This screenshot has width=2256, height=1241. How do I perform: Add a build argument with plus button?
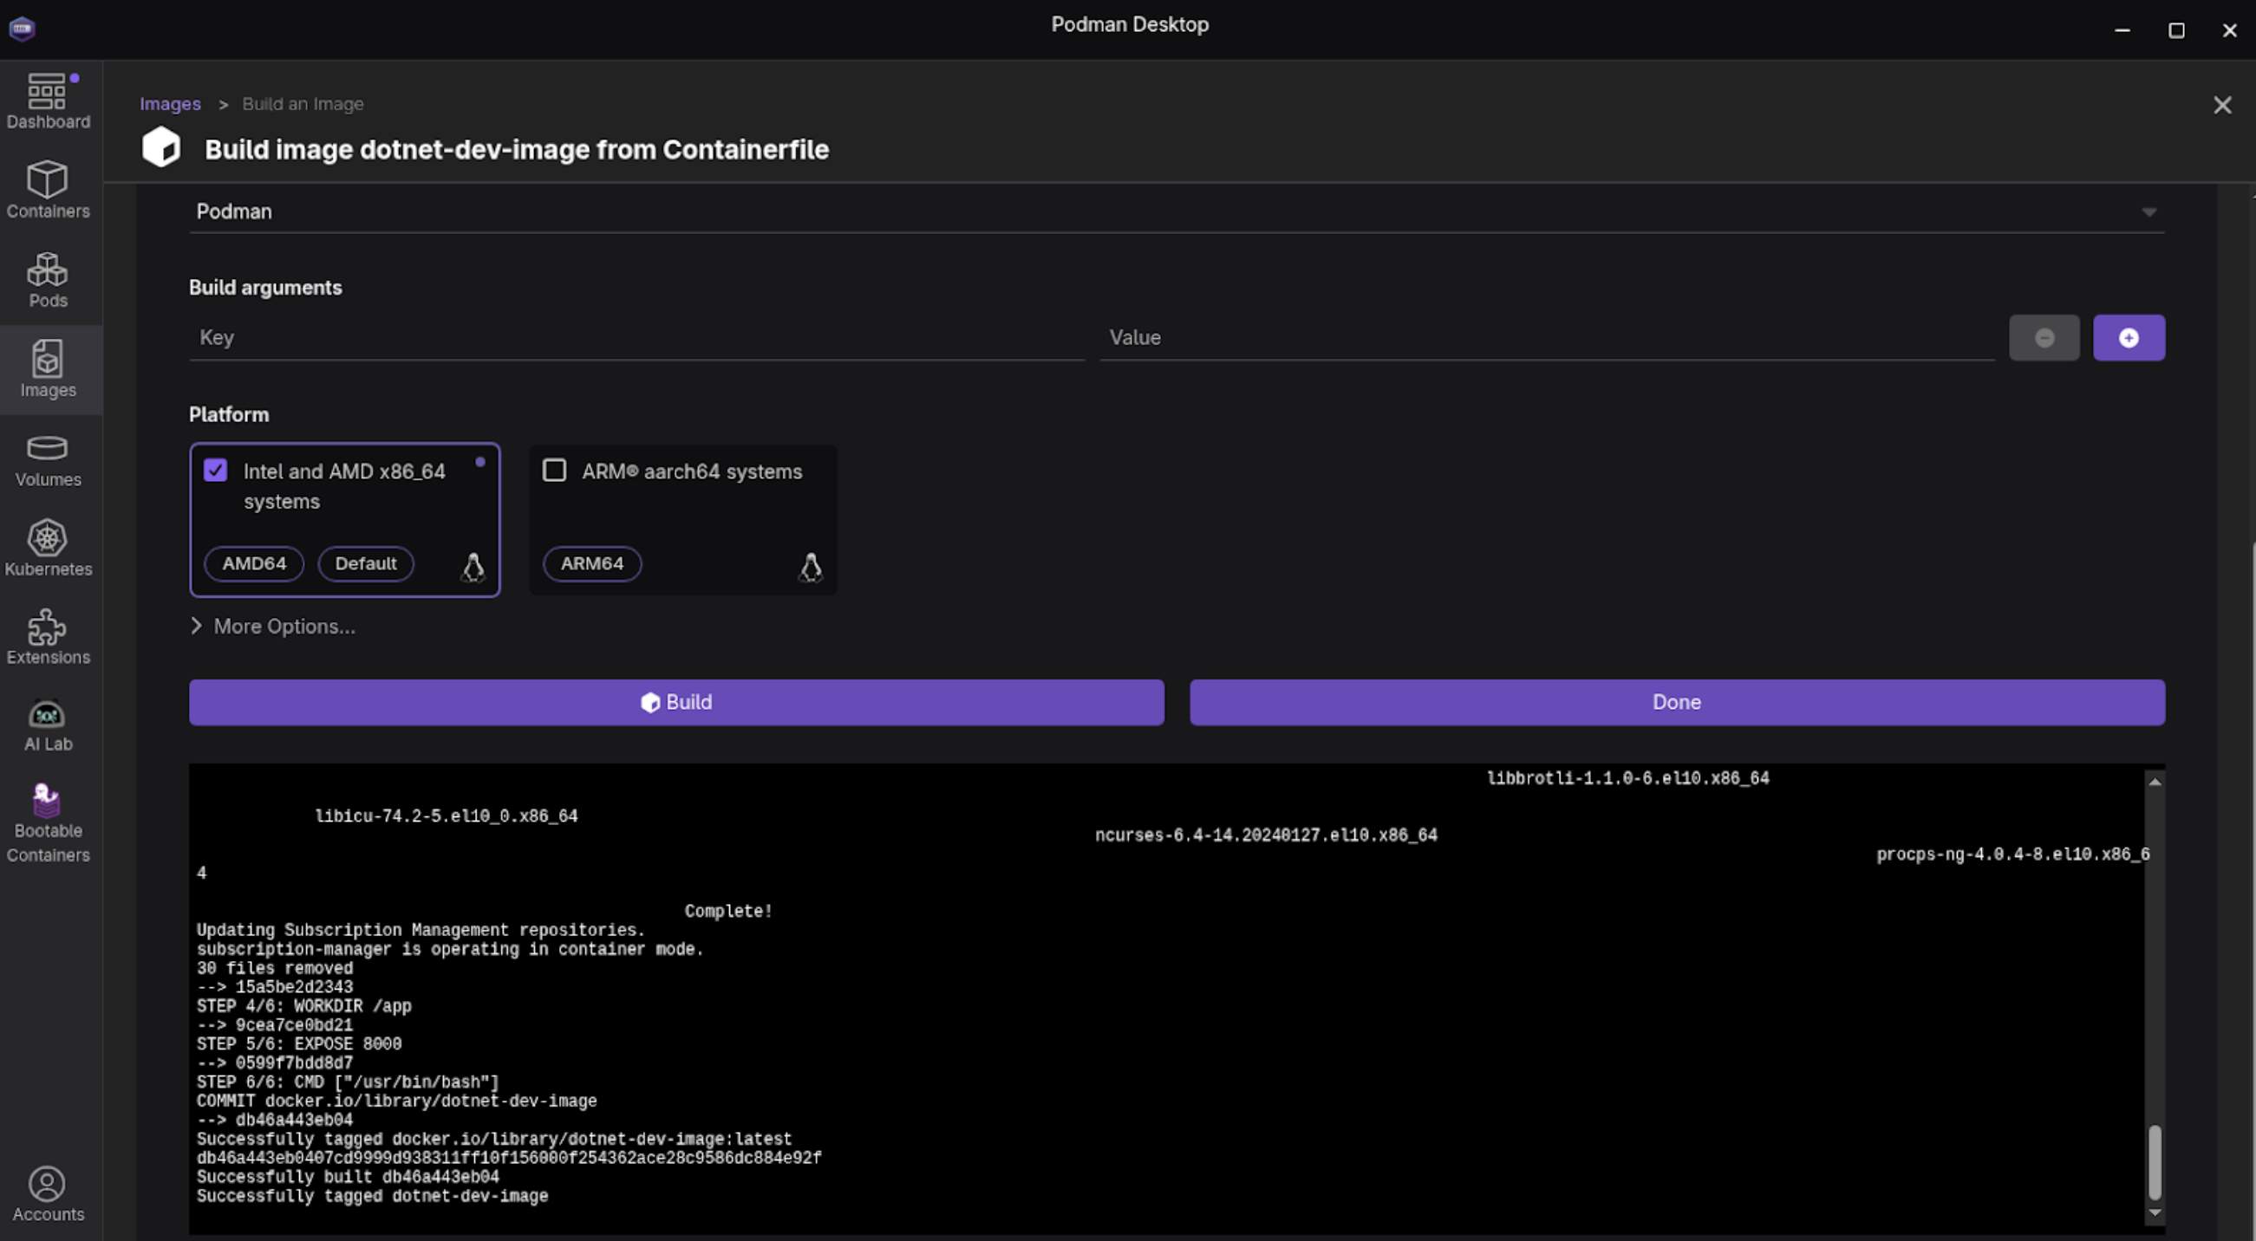point(2129,338)
